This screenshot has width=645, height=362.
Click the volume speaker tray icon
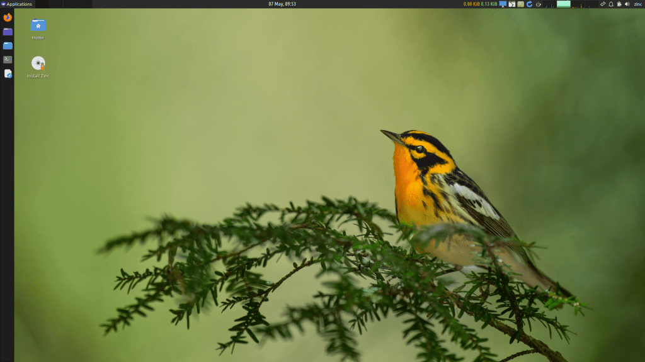tap(627, 4)
